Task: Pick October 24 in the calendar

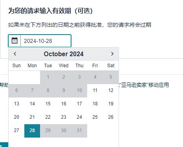Action: pos(79,117)
